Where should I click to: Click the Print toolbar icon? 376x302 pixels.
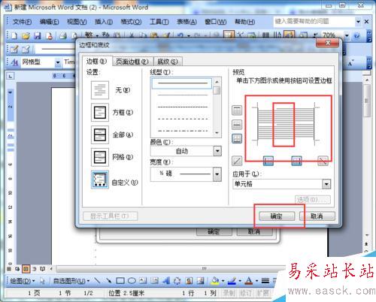point(62,36)
